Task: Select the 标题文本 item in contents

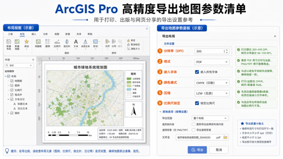Action: click(22, 104)
